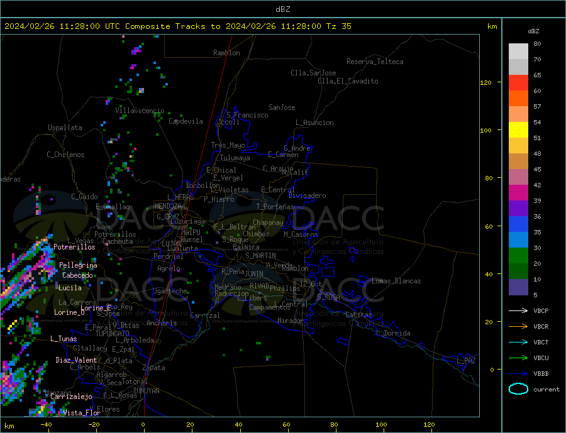This screenshot has height=433, width=566.
Task: Click the brown 48 dBZ legend swatch
Action: pyautogui.click(x=518, y=162)
